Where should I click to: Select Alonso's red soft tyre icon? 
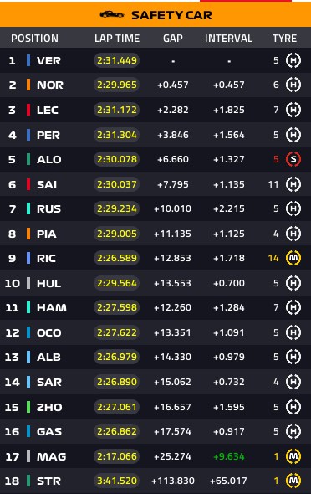click(293, 159)
